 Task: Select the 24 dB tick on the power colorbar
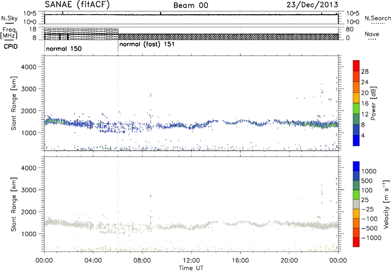tap(365, 82)
